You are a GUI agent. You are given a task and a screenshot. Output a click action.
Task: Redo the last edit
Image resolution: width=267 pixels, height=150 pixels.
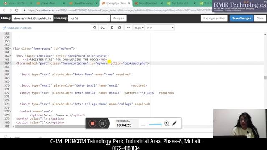[120, 28]
